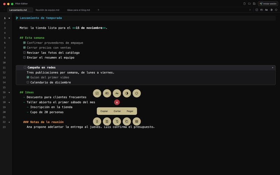
Task: Check "Revisar las fotos del catálogo"
Action: (x=24, y=52)
